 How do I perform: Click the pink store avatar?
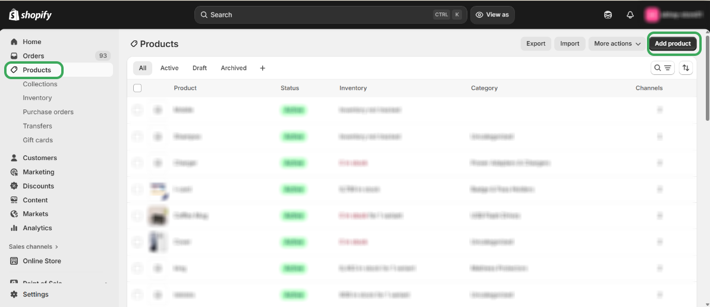(x=652, y=15)
